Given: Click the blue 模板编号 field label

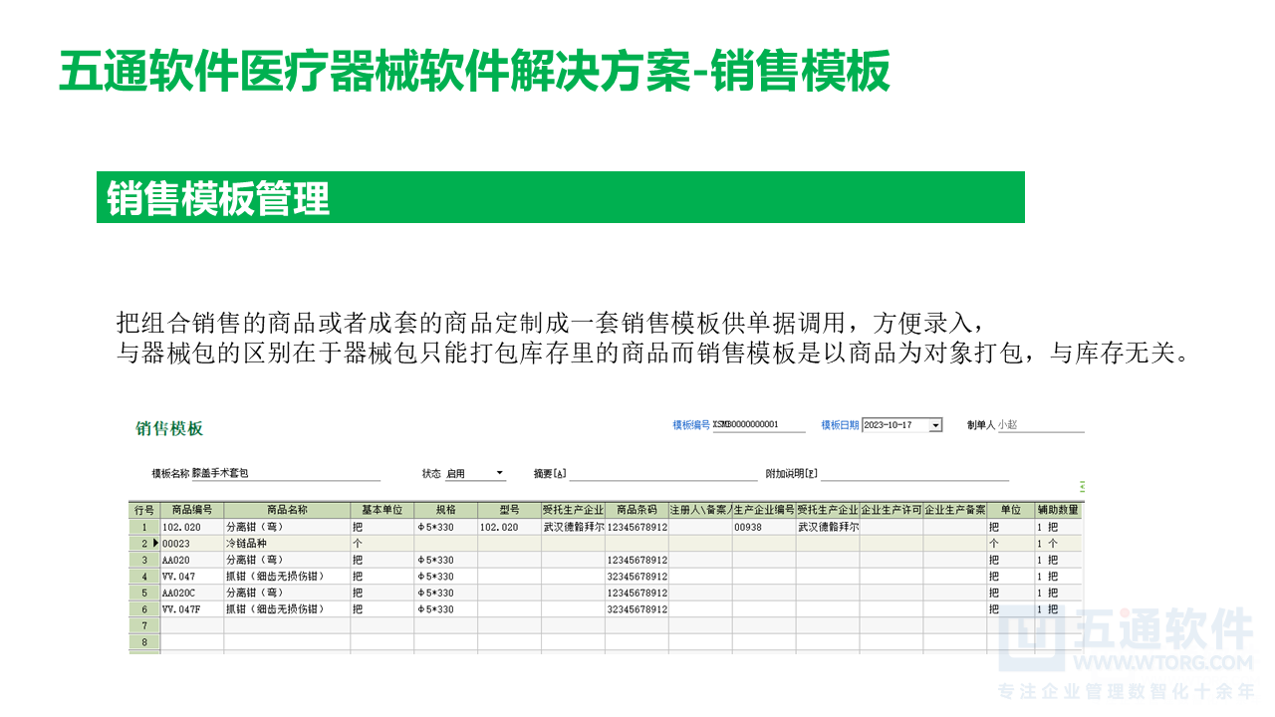Looking at the screenshot, I should [x=690, y=423].
